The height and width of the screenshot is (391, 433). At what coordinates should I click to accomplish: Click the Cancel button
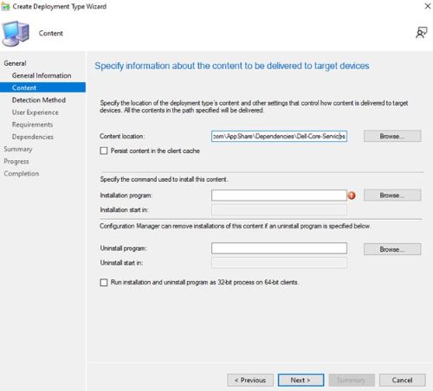pos(402,380)
